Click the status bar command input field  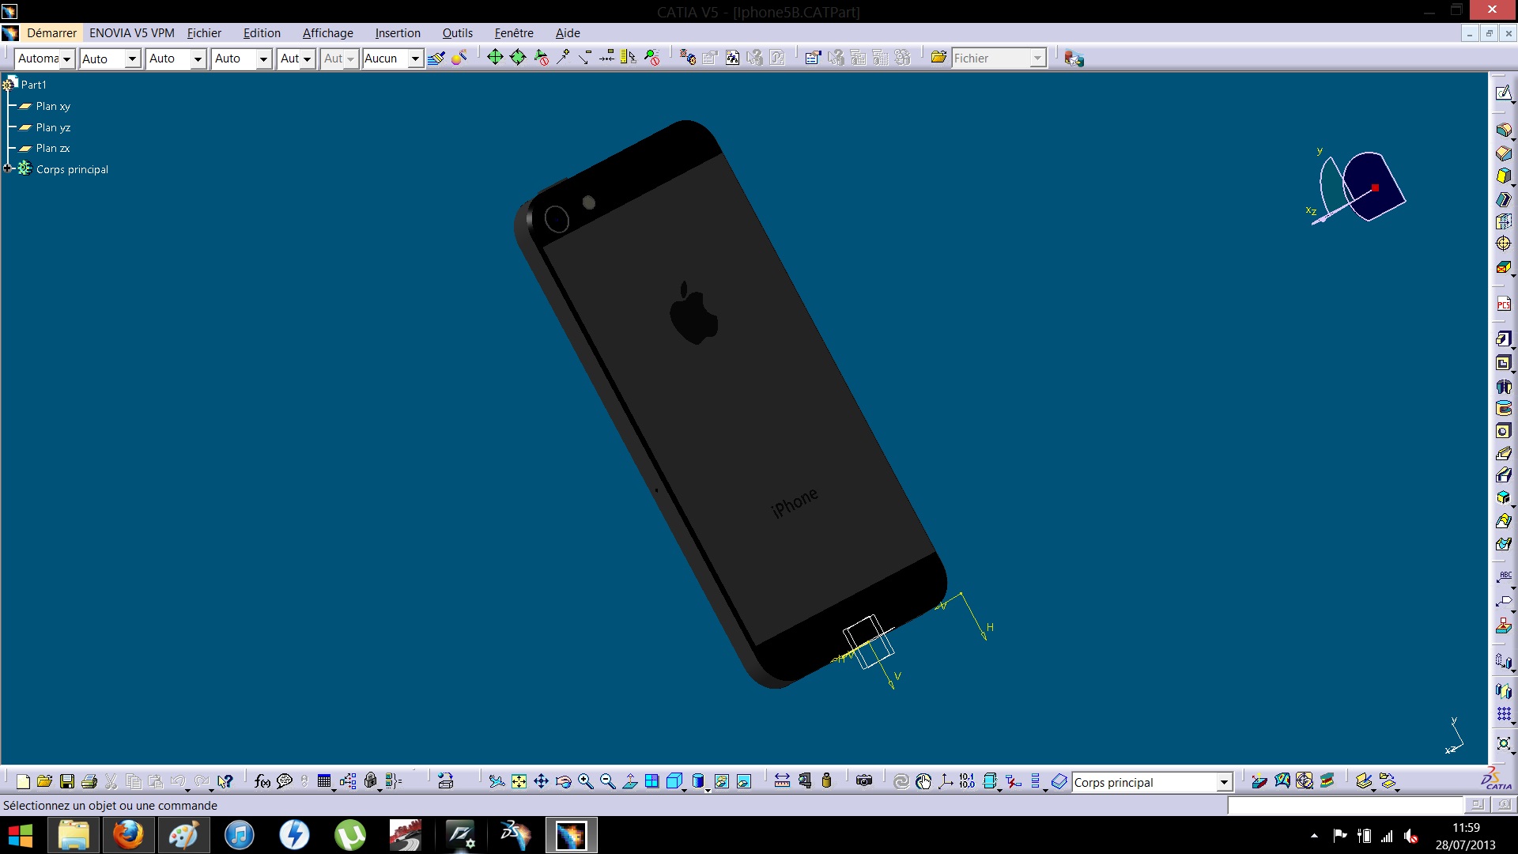[x=1344, y=805]
